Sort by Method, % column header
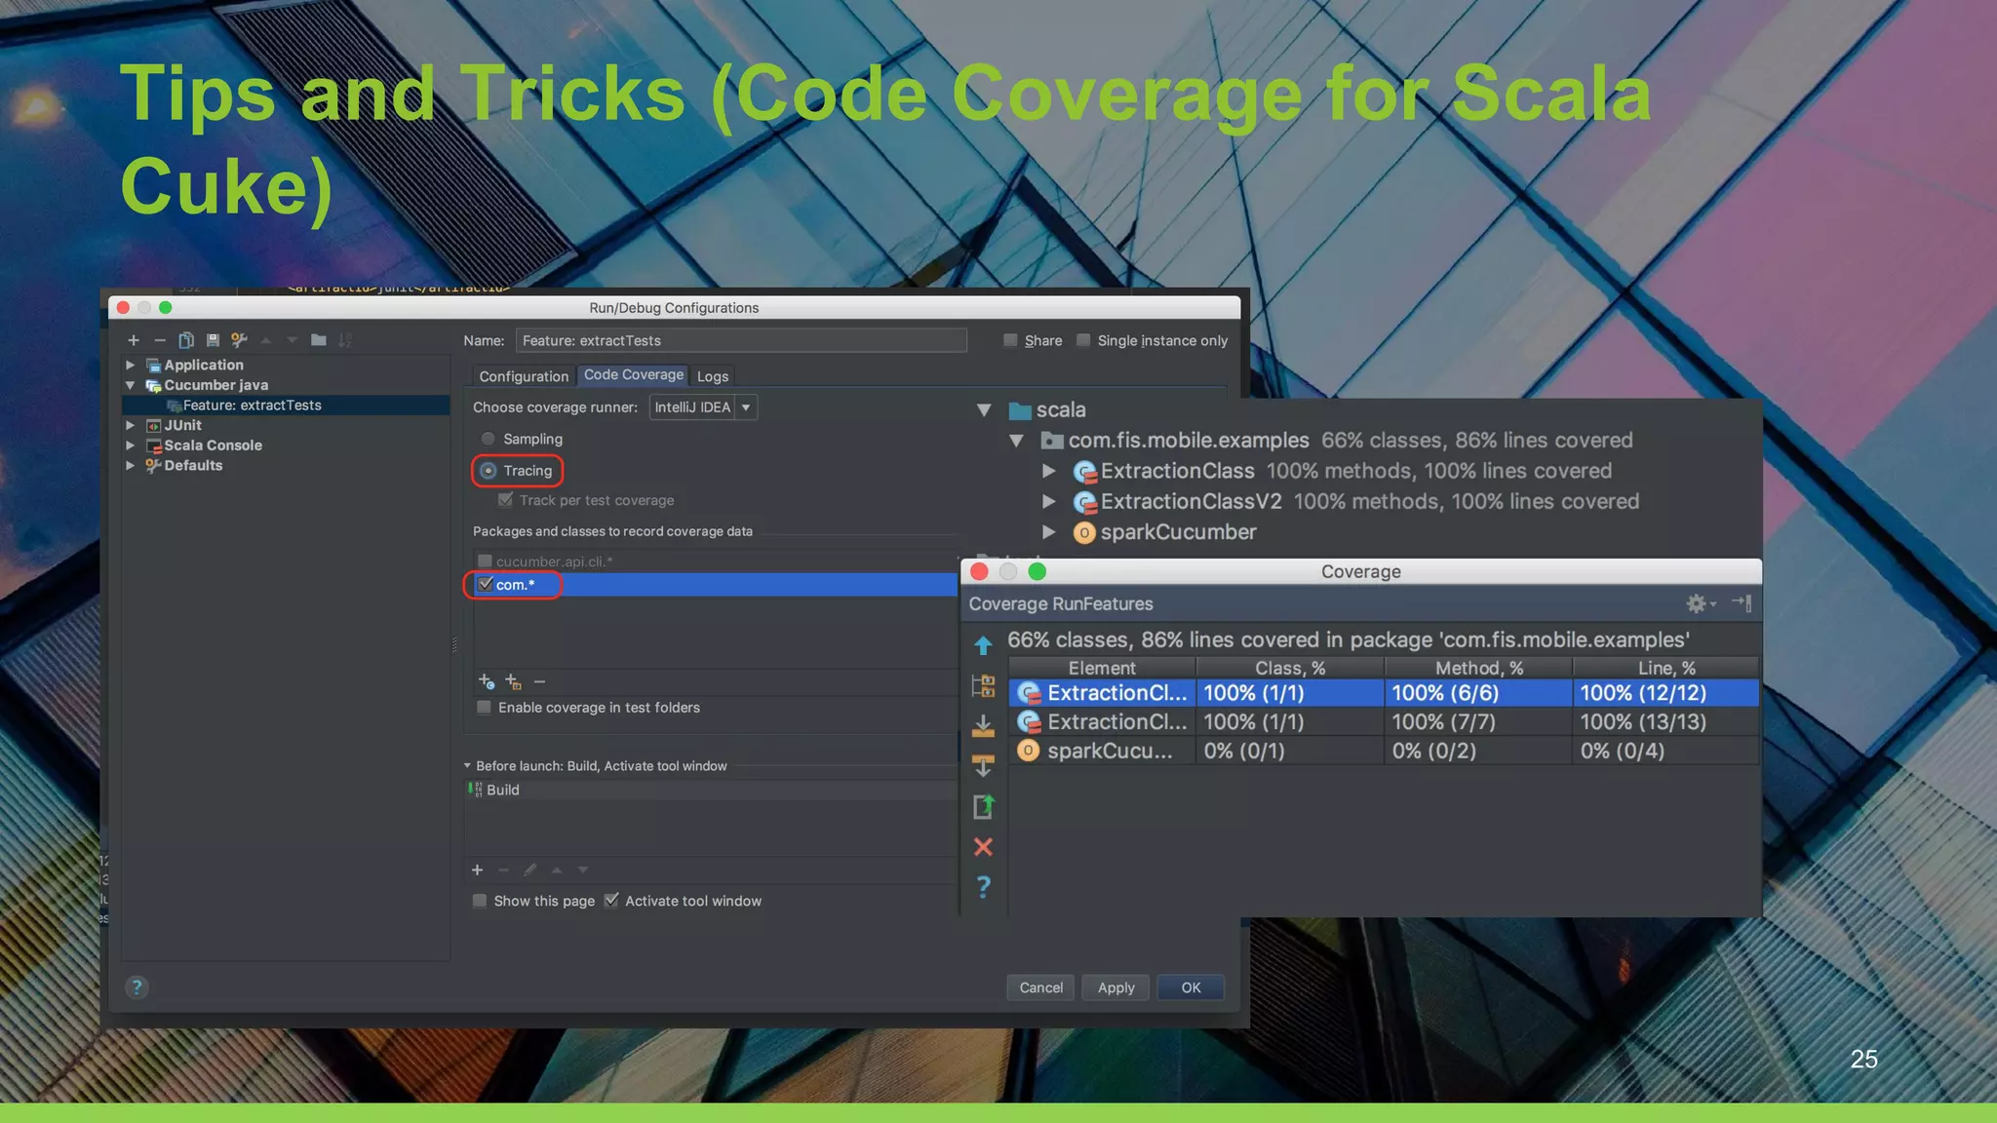 point(1478,668)
